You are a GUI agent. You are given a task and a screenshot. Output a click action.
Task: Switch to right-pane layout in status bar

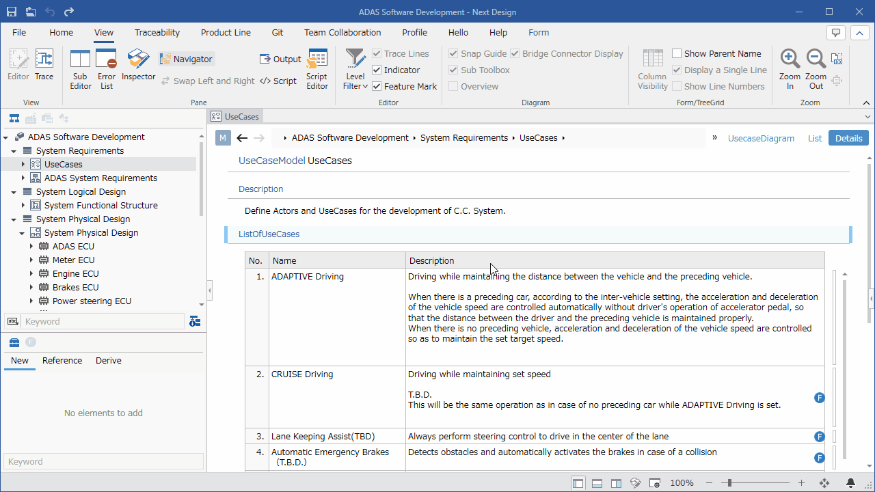point(616,483)
